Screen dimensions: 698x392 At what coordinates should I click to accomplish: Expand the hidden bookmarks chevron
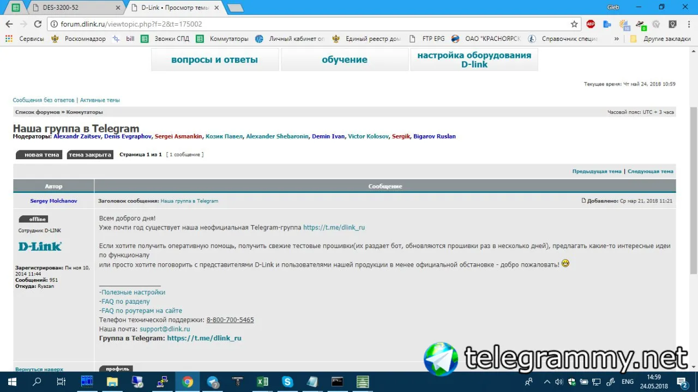click(x=617, y=39)
